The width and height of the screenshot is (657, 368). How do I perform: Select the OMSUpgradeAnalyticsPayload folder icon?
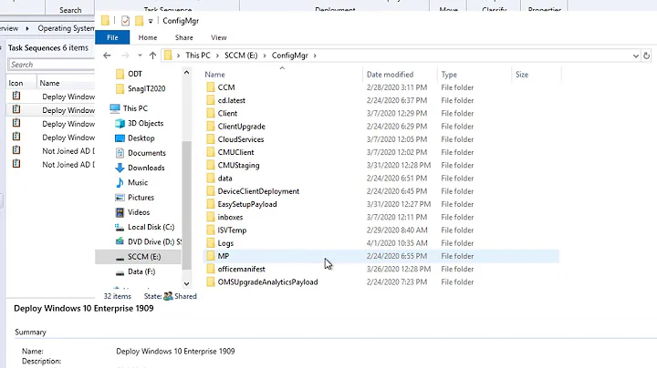[x=211, y=281]
